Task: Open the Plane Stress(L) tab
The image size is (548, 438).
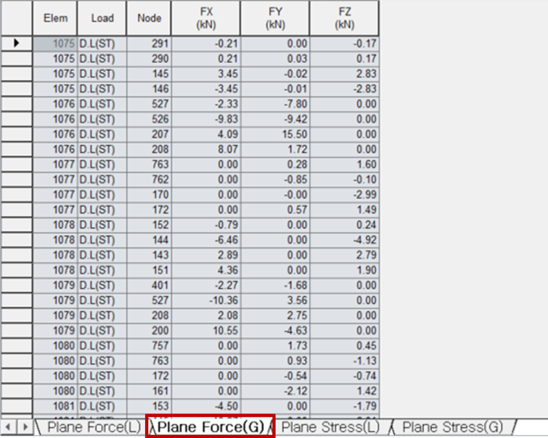Action: click(x=330, y=427)
